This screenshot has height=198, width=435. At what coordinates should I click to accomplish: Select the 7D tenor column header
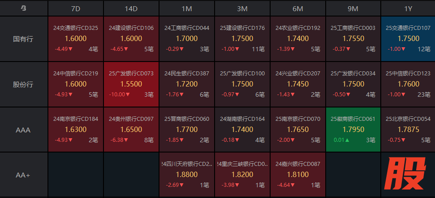pos(76,8)
